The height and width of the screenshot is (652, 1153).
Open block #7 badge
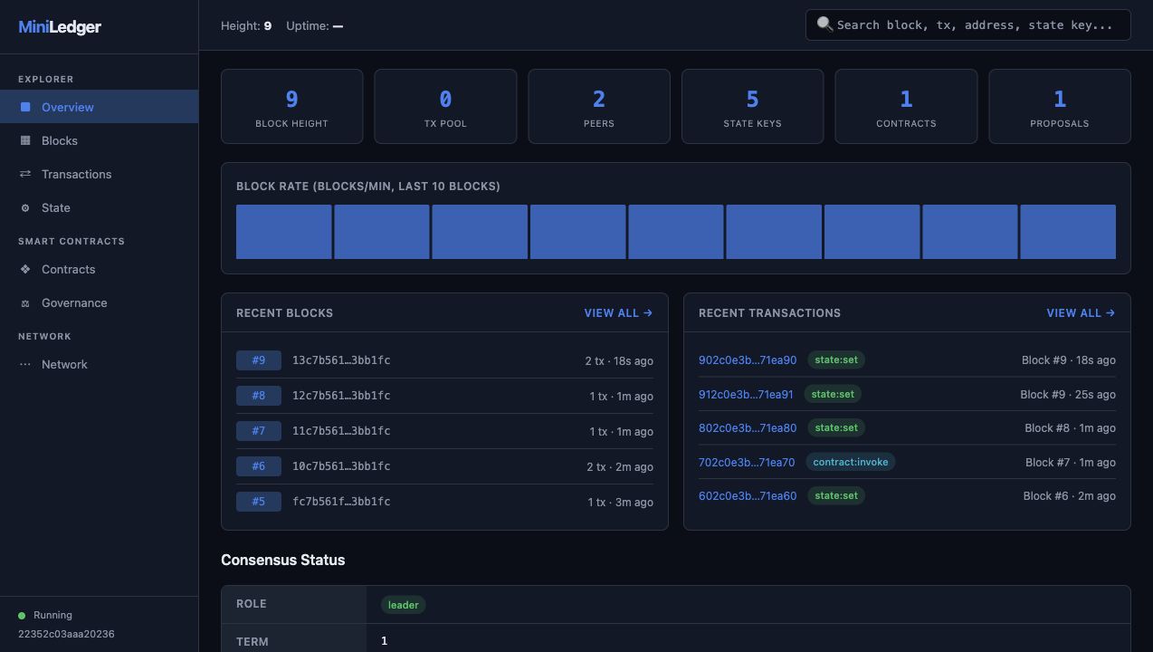(259, 431)
